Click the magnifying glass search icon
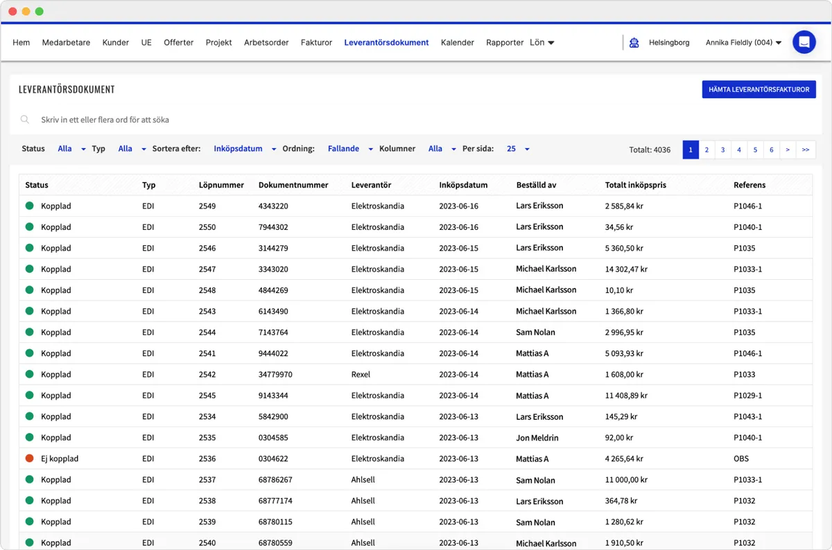 coord(25,120)
